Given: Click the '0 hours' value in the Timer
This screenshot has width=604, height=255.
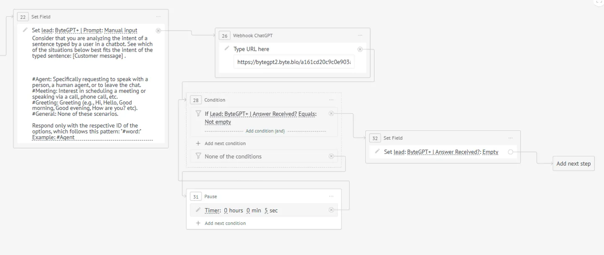Looking at the screenshot, I should (x=234, y=211).
